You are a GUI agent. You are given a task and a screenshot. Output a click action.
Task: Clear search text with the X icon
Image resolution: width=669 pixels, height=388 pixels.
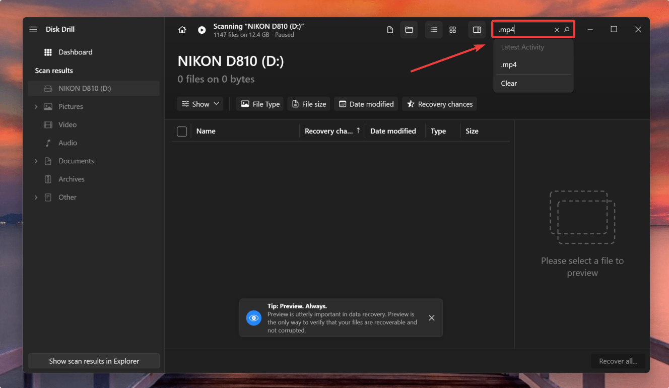pos(557,30)
